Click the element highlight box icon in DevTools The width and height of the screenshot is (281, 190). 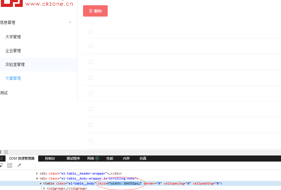pos(10,165)
